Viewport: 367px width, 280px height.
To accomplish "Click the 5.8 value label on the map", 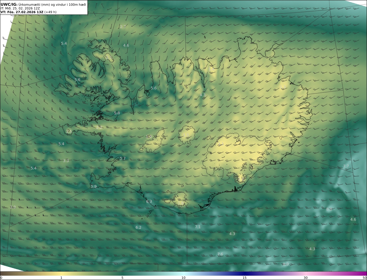I will 117,113.
